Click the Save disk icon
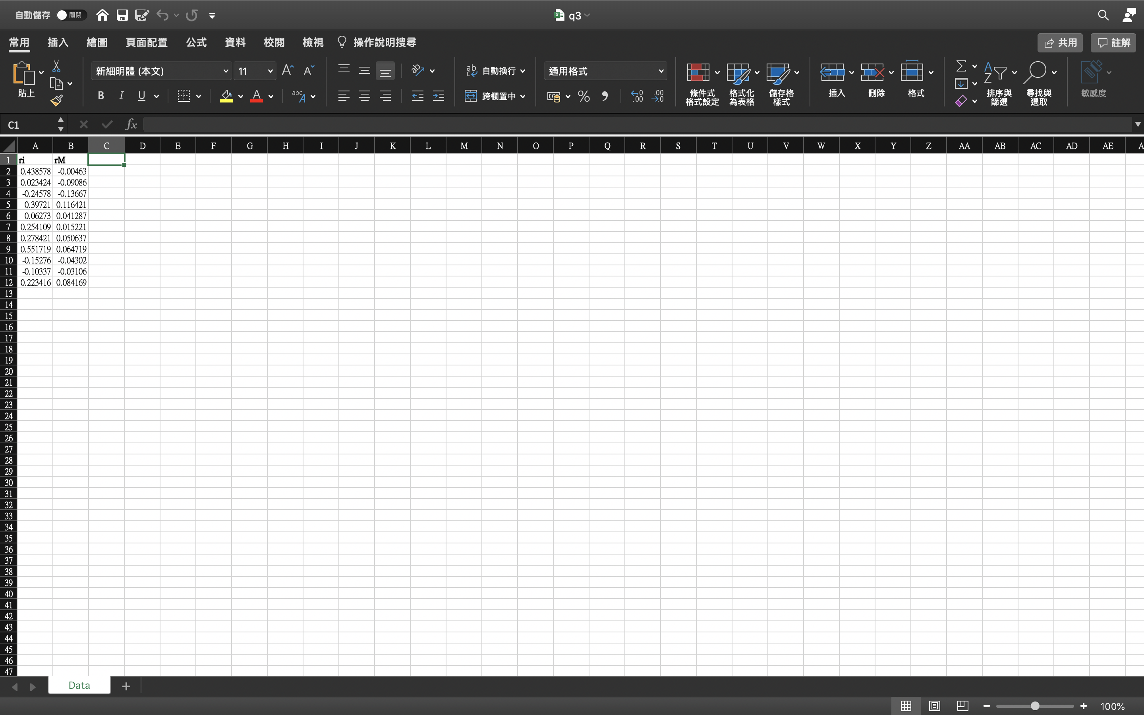Screen dimensions: 1144x715 point(122,15)
